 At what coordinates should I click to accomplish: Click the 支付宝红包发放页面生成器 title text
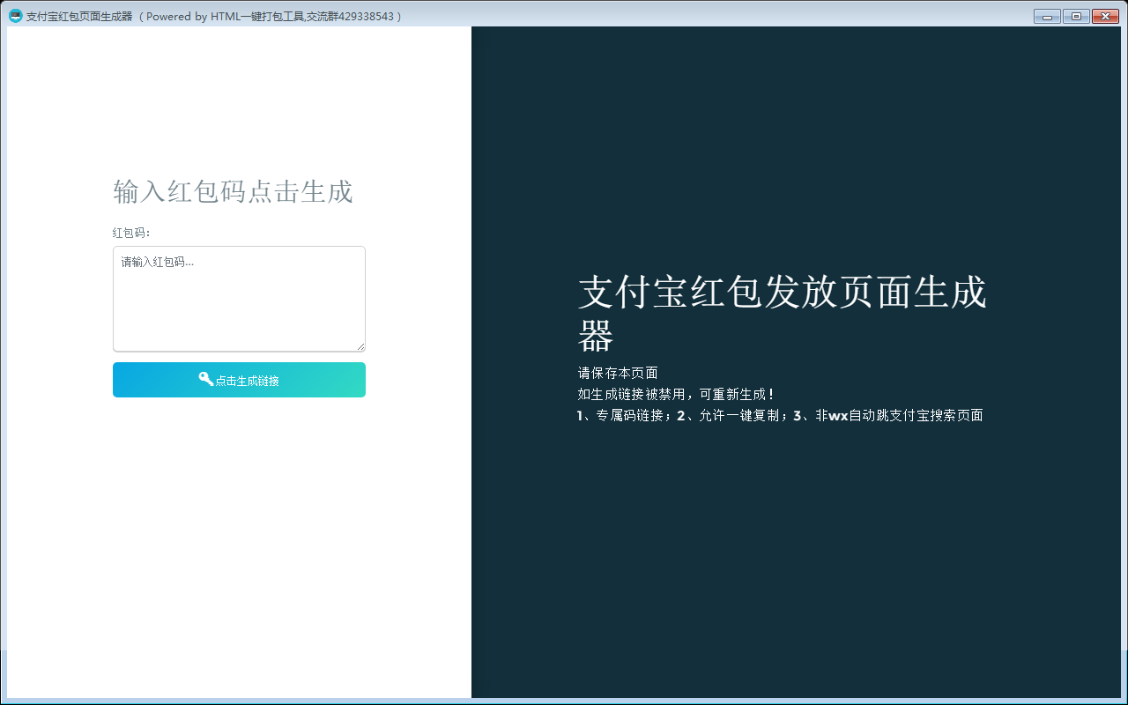point(783,314)
